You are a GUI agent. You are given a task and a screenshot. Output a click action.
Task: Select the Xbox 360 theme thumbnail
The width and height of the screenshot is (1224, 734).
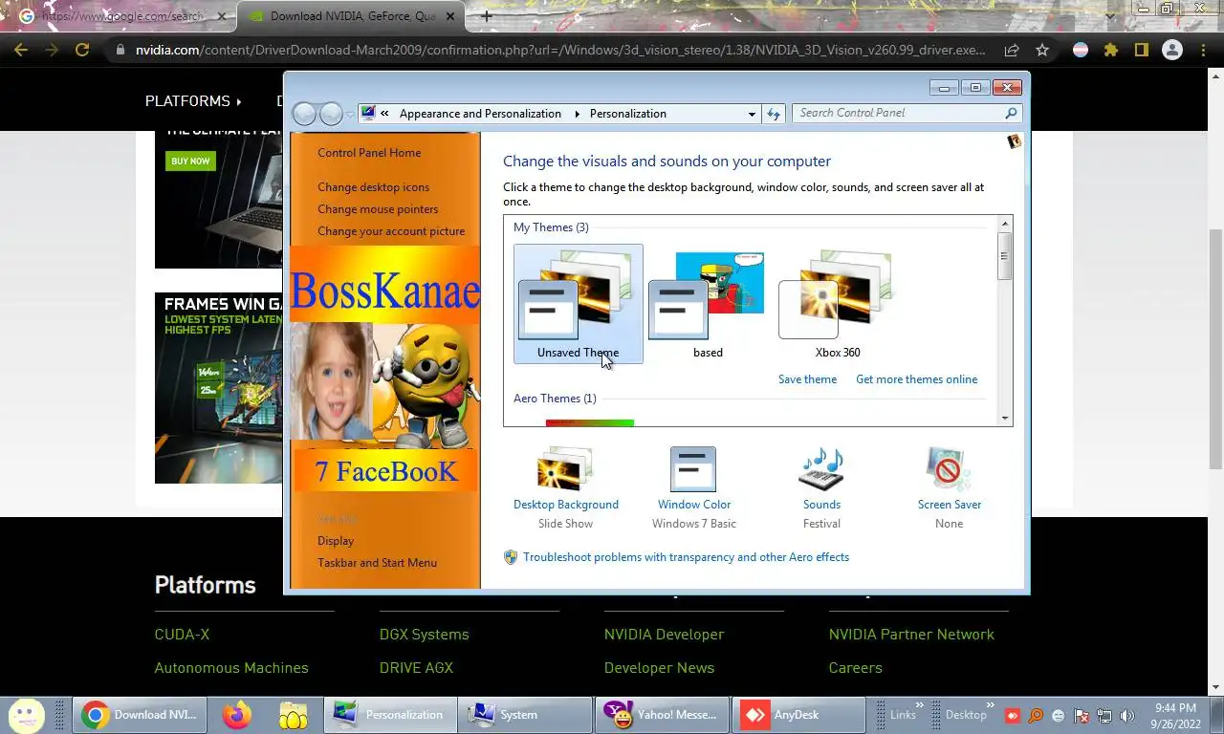pos(838,304)
